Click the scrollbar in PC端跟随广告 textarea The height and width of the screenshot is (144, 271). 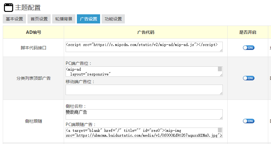pyautogui.click(x=220, y=130)
